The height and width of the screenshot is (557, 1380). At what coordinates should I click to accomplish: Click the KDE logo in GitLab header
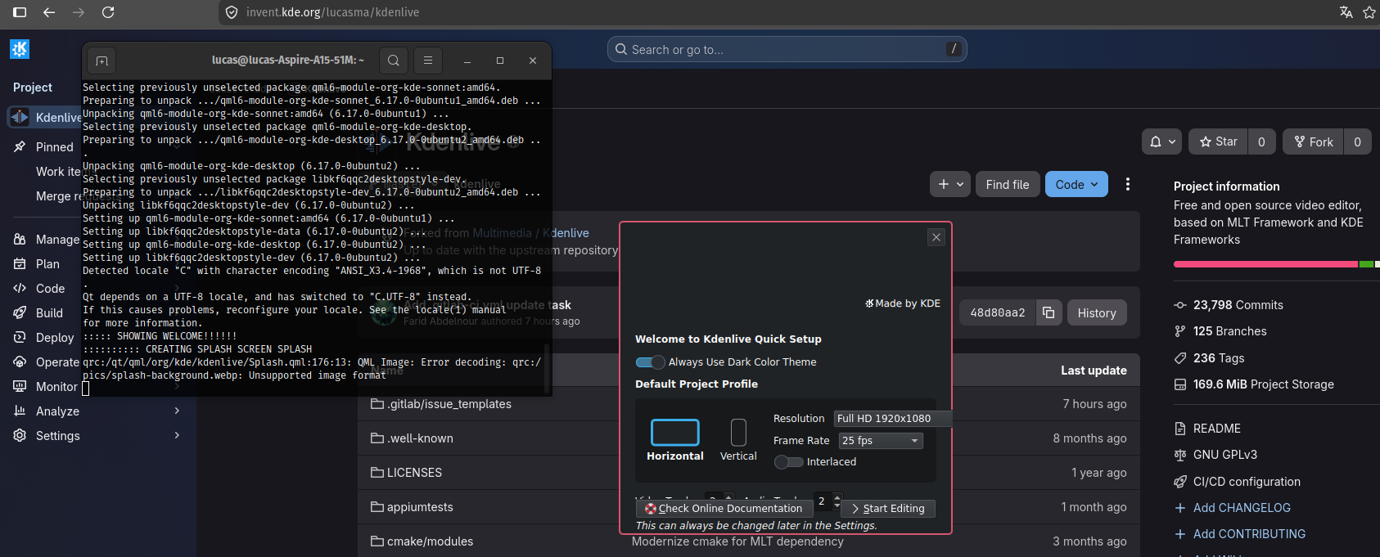pyautogui.click(x=20, y=49)
